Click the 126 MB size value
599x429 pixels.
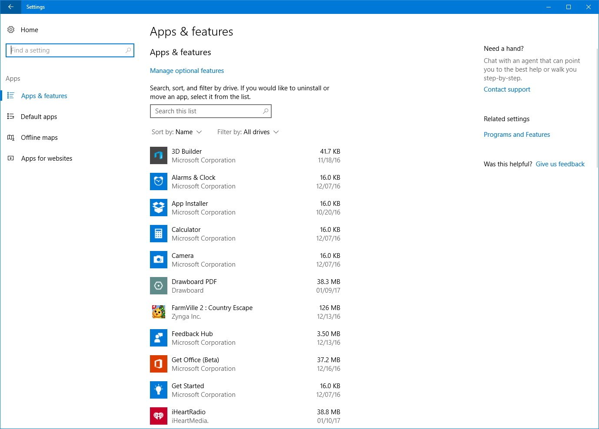coord(329,308)
